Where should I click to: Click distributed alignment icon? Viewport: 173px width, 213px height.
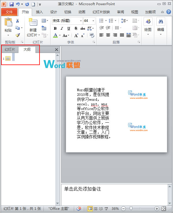(x=129, y=35)
